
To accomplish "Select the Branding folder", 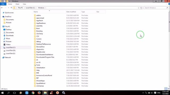I will pos(39,31).
